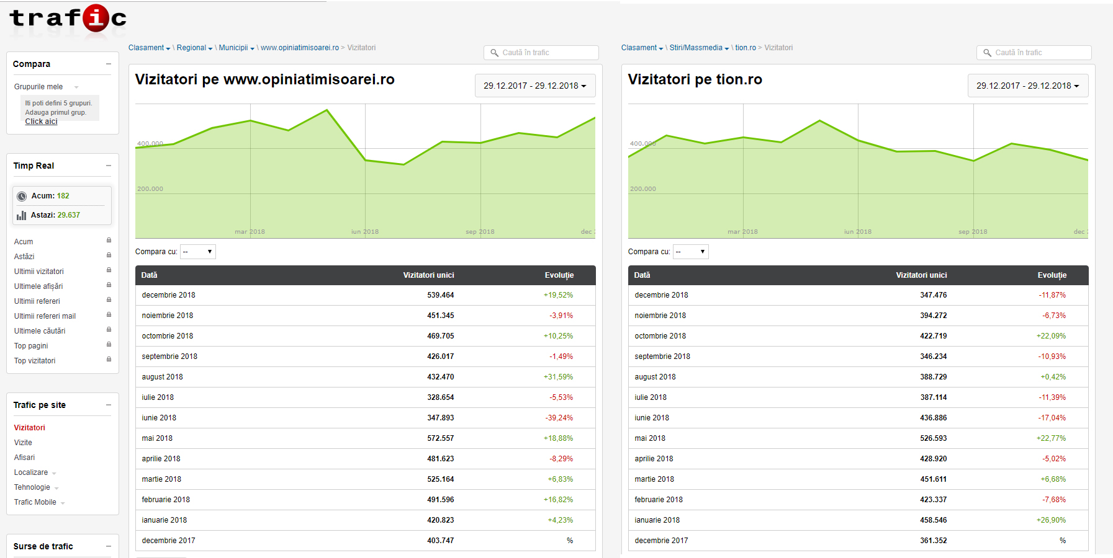The width and height of the screenshot is (1113, 558).
Task: Click the lock icon on Ultimii refereri mail row
Action: coord(109,315)
